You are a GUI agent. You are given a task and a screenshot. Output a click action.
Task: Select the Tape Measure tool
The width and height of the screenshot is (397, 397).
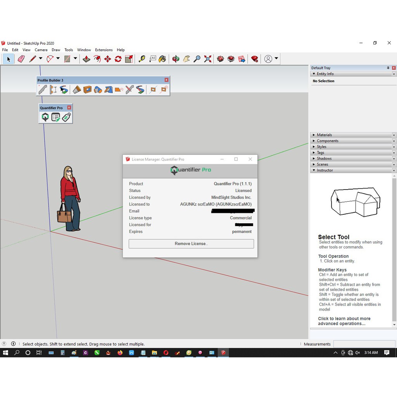(x=141, y=59)
